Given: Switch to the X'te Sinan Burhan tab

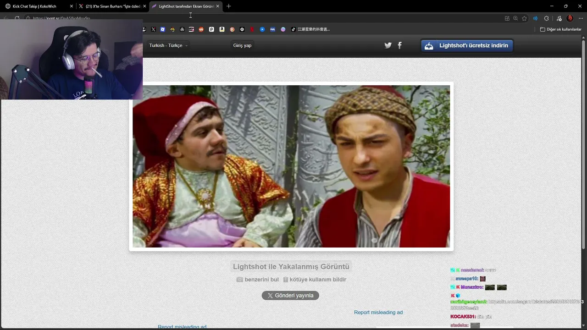Looking at the screenshot, I should 113,6.
